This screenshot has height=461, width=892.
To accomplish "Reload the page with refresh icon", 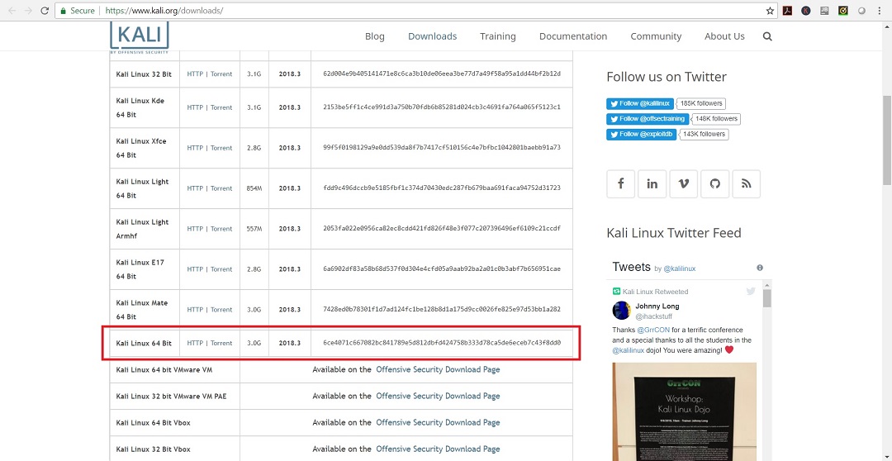I will (45, 10).
